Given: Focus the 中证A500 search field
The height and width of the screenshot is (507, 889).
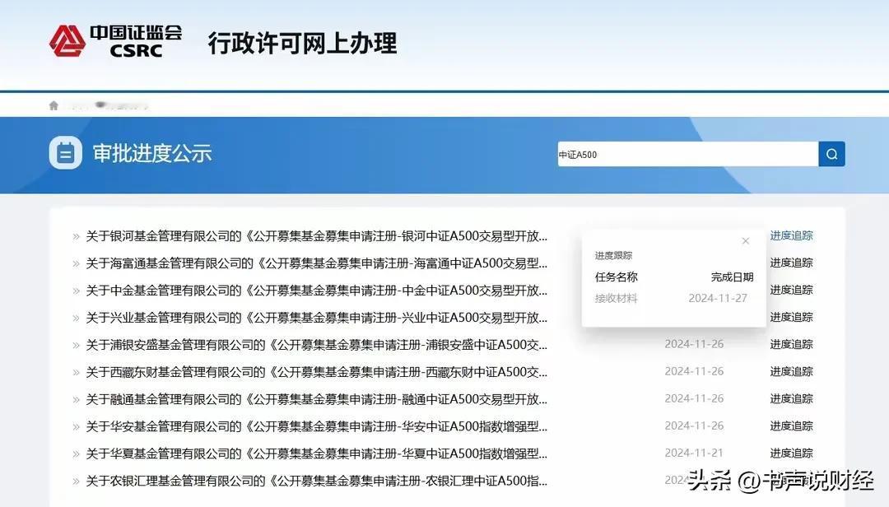Looking at the screenshot, I should pos(687,154).
